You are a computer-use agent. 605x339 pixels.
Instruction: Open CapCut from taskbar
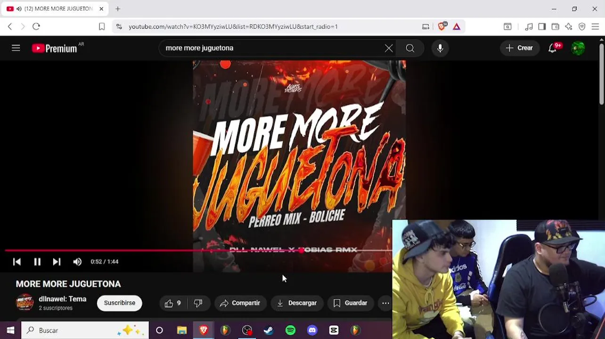pyautogui.click(x=334, y=331)
